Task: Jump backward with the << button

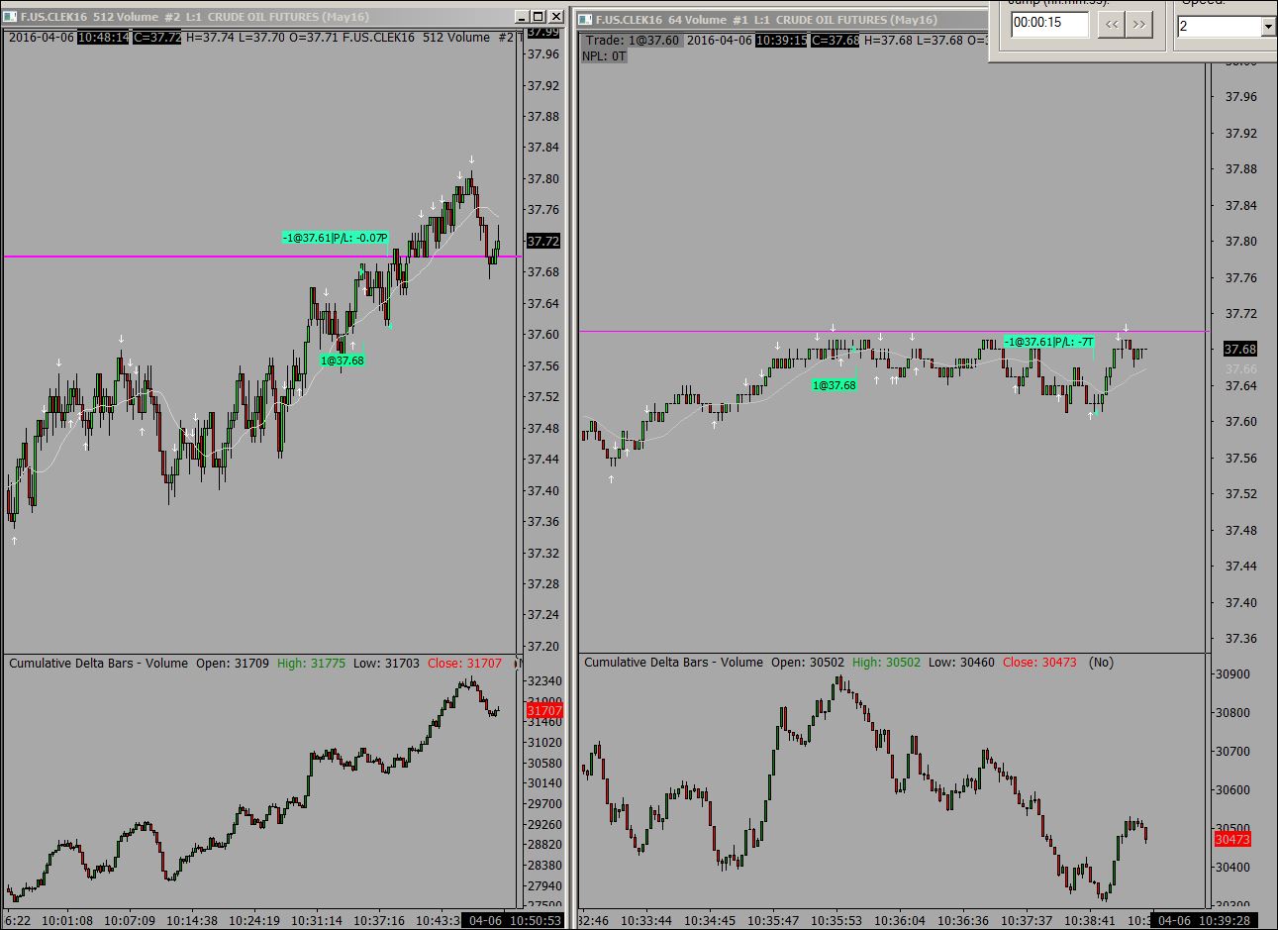Action: (1112, 25)
